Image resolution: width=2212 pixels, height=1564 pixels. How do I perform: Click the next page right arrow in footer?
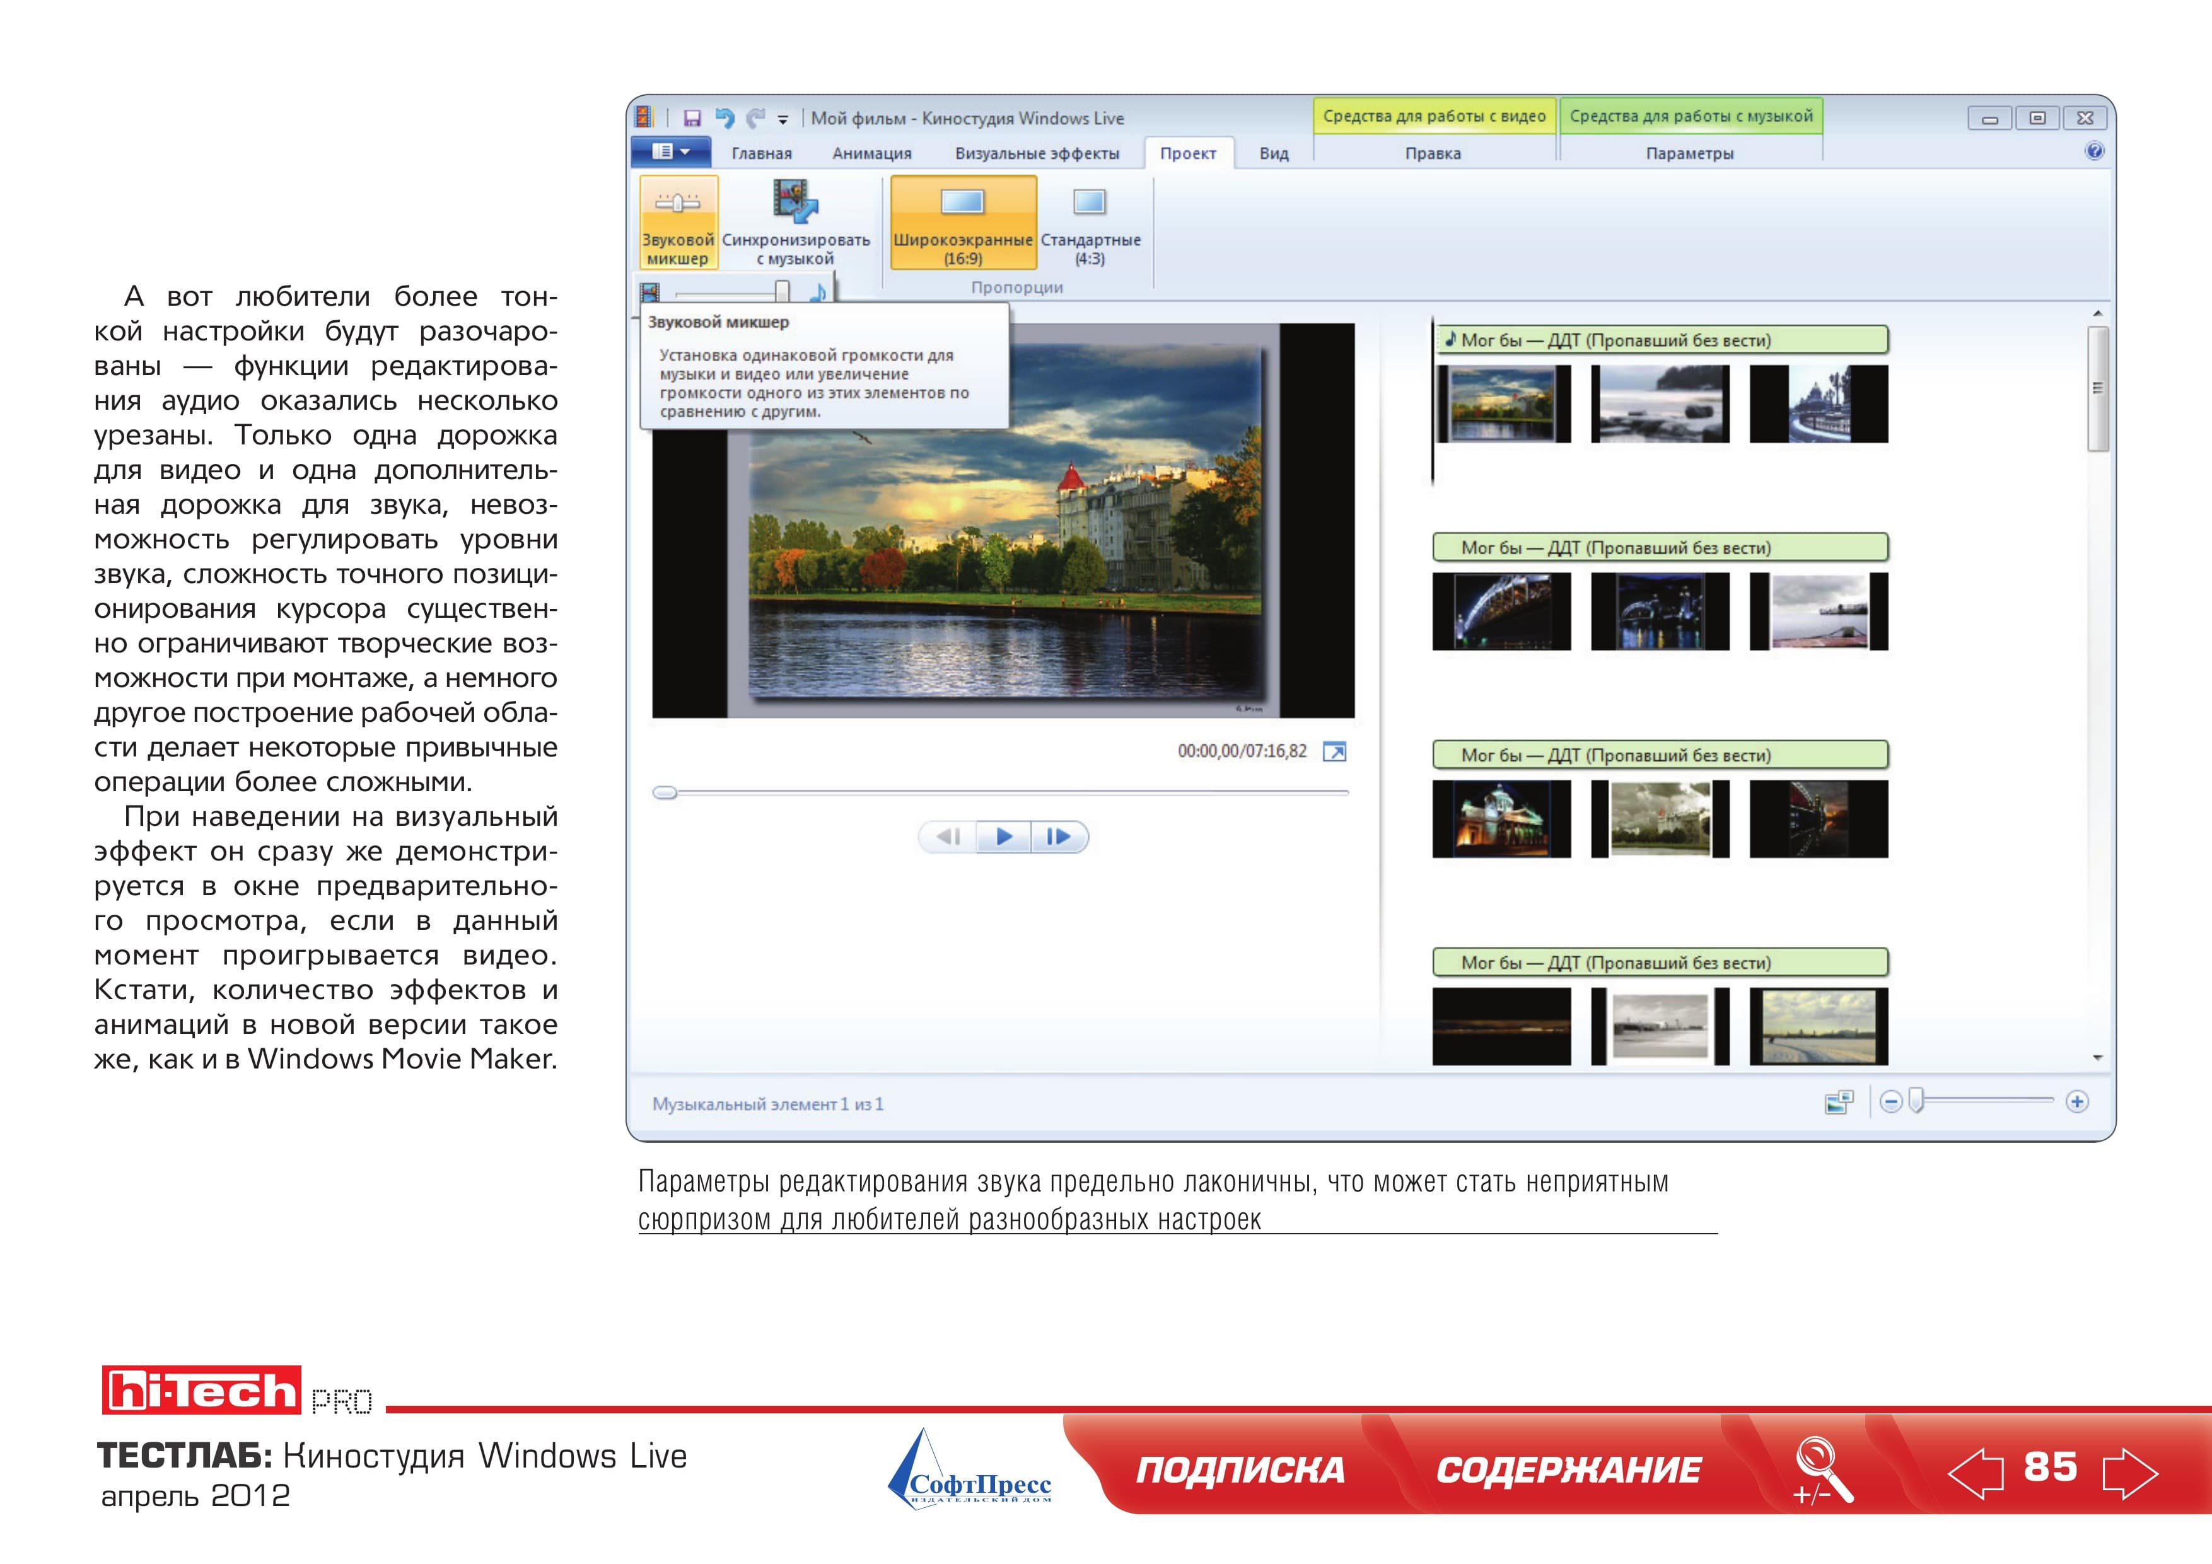point(2130,1473)
